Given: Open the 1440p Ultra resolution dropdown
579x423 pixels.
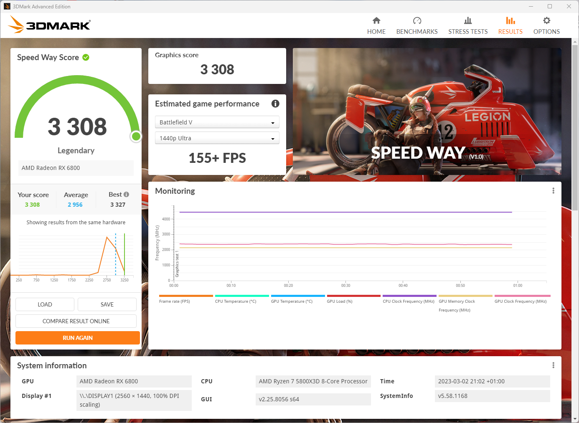Looking at the screenshot, I should point(217,138).
